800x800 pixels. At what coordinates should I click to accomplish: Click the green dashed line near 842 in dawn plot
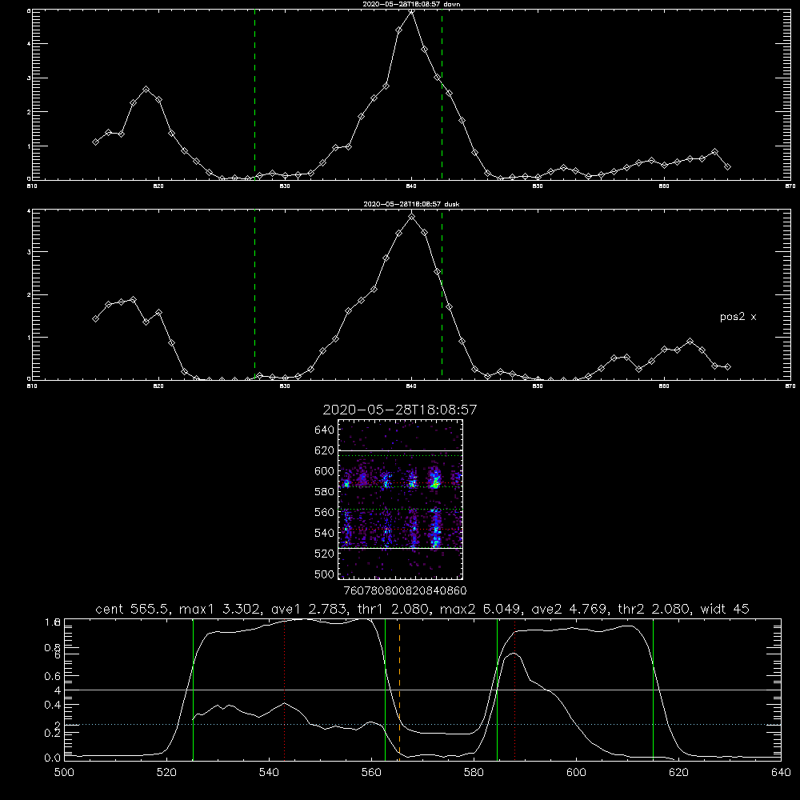click(x=442, y=94)
